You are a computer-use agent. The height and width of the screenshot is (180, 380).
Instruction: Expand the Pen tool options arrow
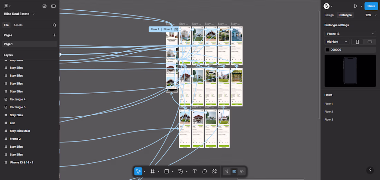point(187,171)
